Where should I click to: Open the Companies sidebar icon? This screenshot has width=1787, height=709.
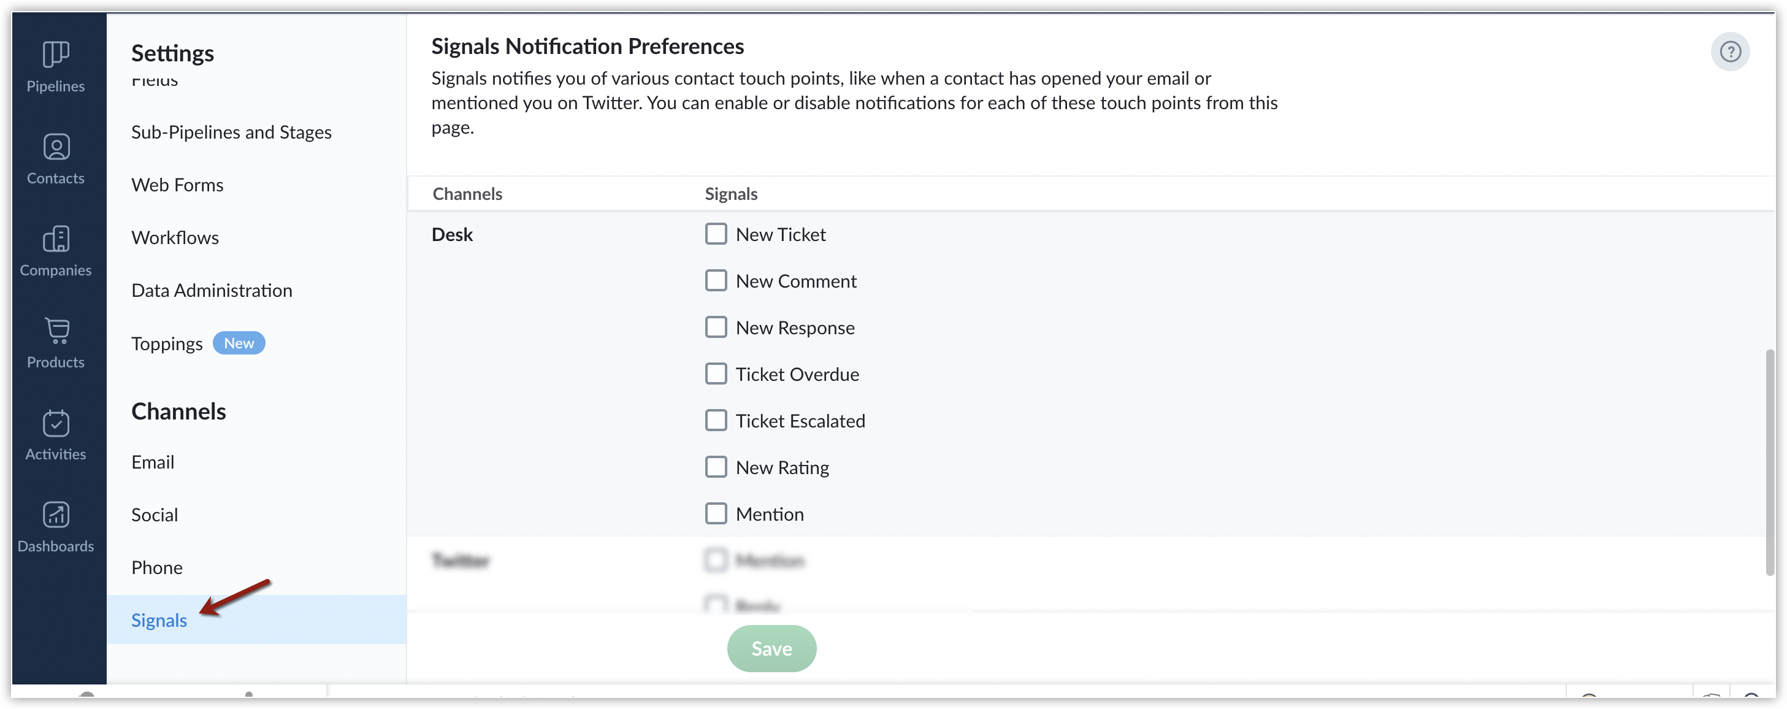(x=56, y=239)
